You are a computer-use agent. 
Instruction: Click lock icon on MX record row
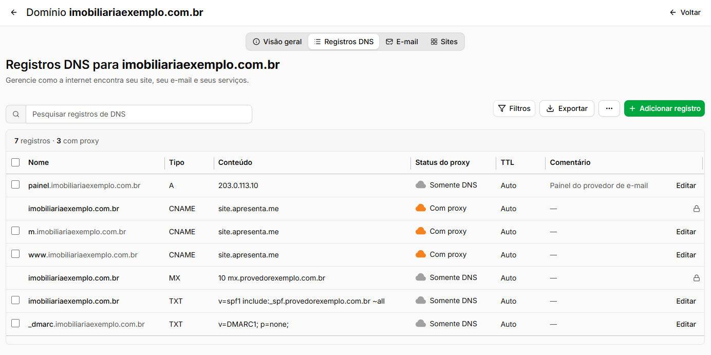[x=697, y=278]
